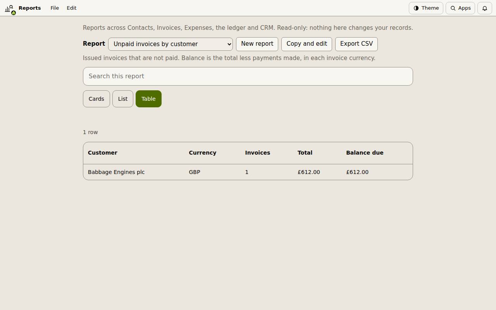The width and height of the screenshot is (496, 310).
Task: Open the Apps search launcher
Action: (x=460, y=8)
